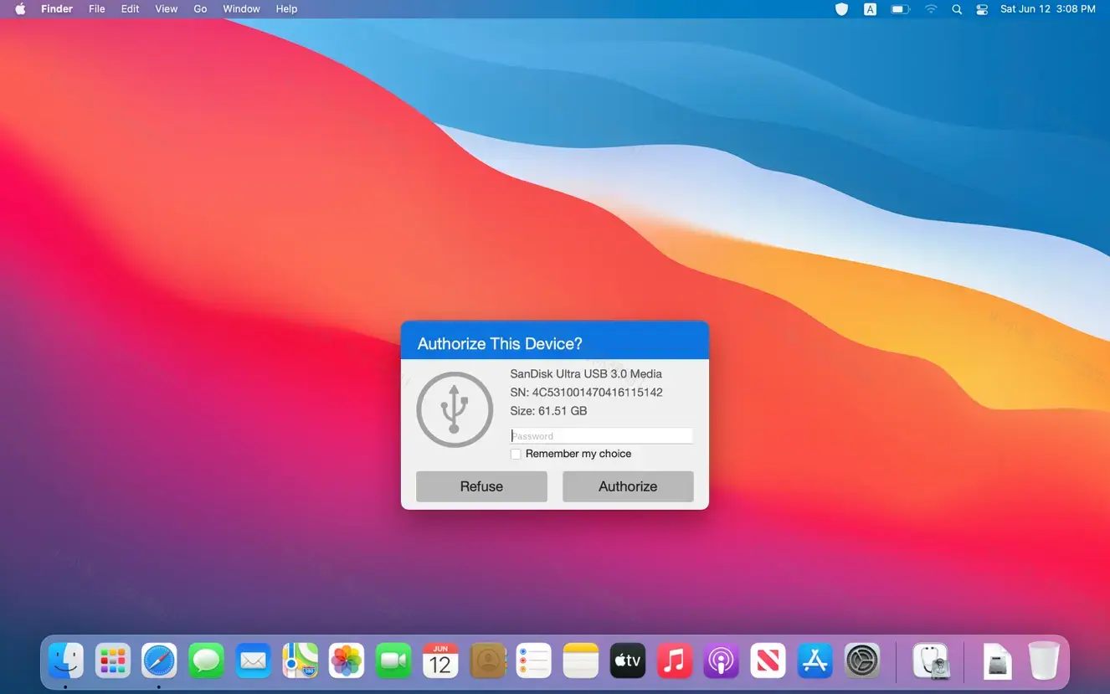Open Calendar showing June 12

(x=440, y=661)
